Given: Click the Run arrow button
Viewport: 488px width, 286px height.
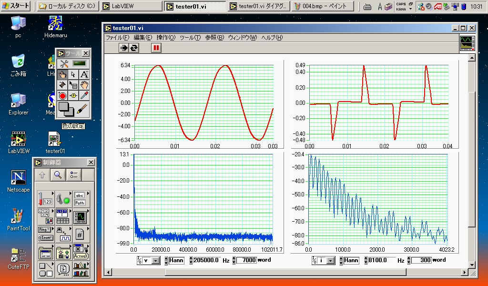Looking at the screenshot, I should [x=124, y=48].
